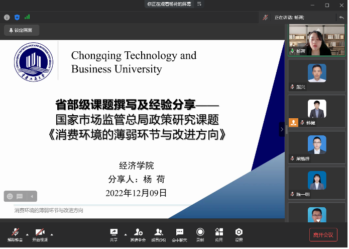Click the blue security shield icon
349x249 pixels.
coord(17,17)
